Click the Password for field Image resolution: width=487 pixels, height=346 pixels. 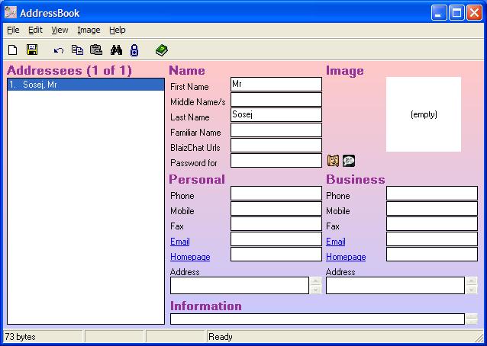[276, 161]
